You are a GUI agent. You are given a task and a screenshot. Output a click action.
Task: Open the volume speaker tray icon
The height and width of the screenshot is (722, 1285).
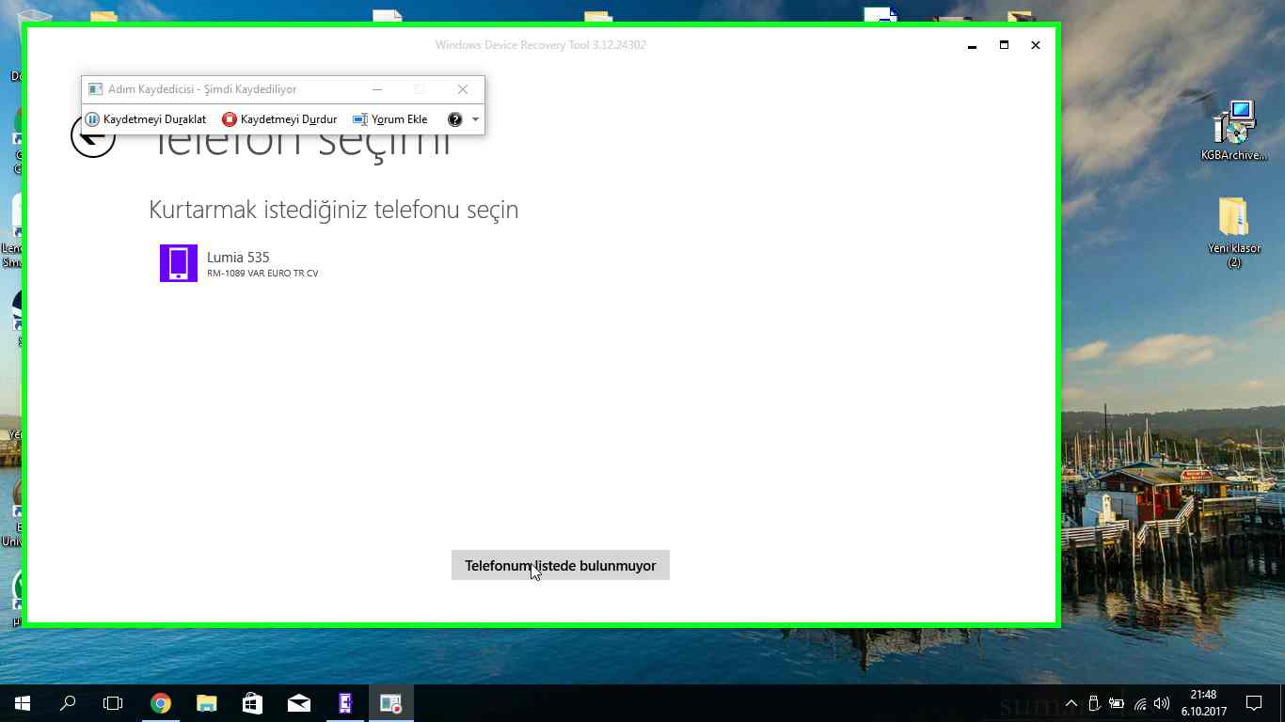click(x=1162, y=703)
